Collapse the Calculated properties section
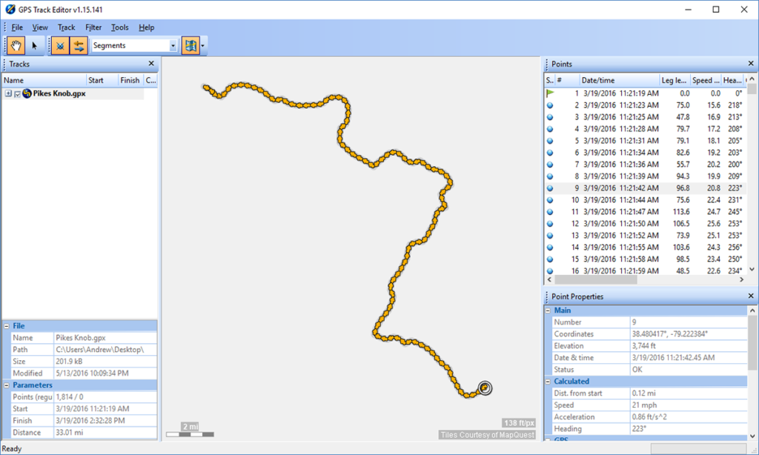 (x=548, y=382)
